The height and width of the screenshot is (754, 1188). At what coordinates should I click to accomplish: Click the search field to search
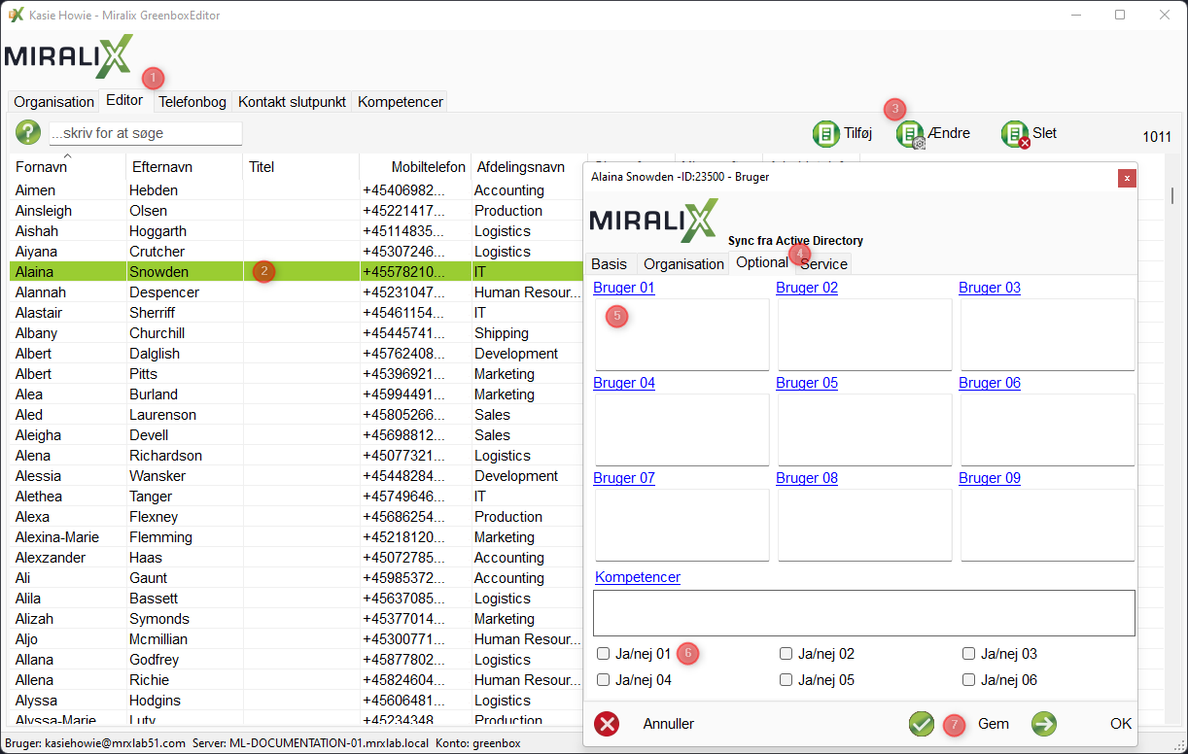[x=145, y=133]
